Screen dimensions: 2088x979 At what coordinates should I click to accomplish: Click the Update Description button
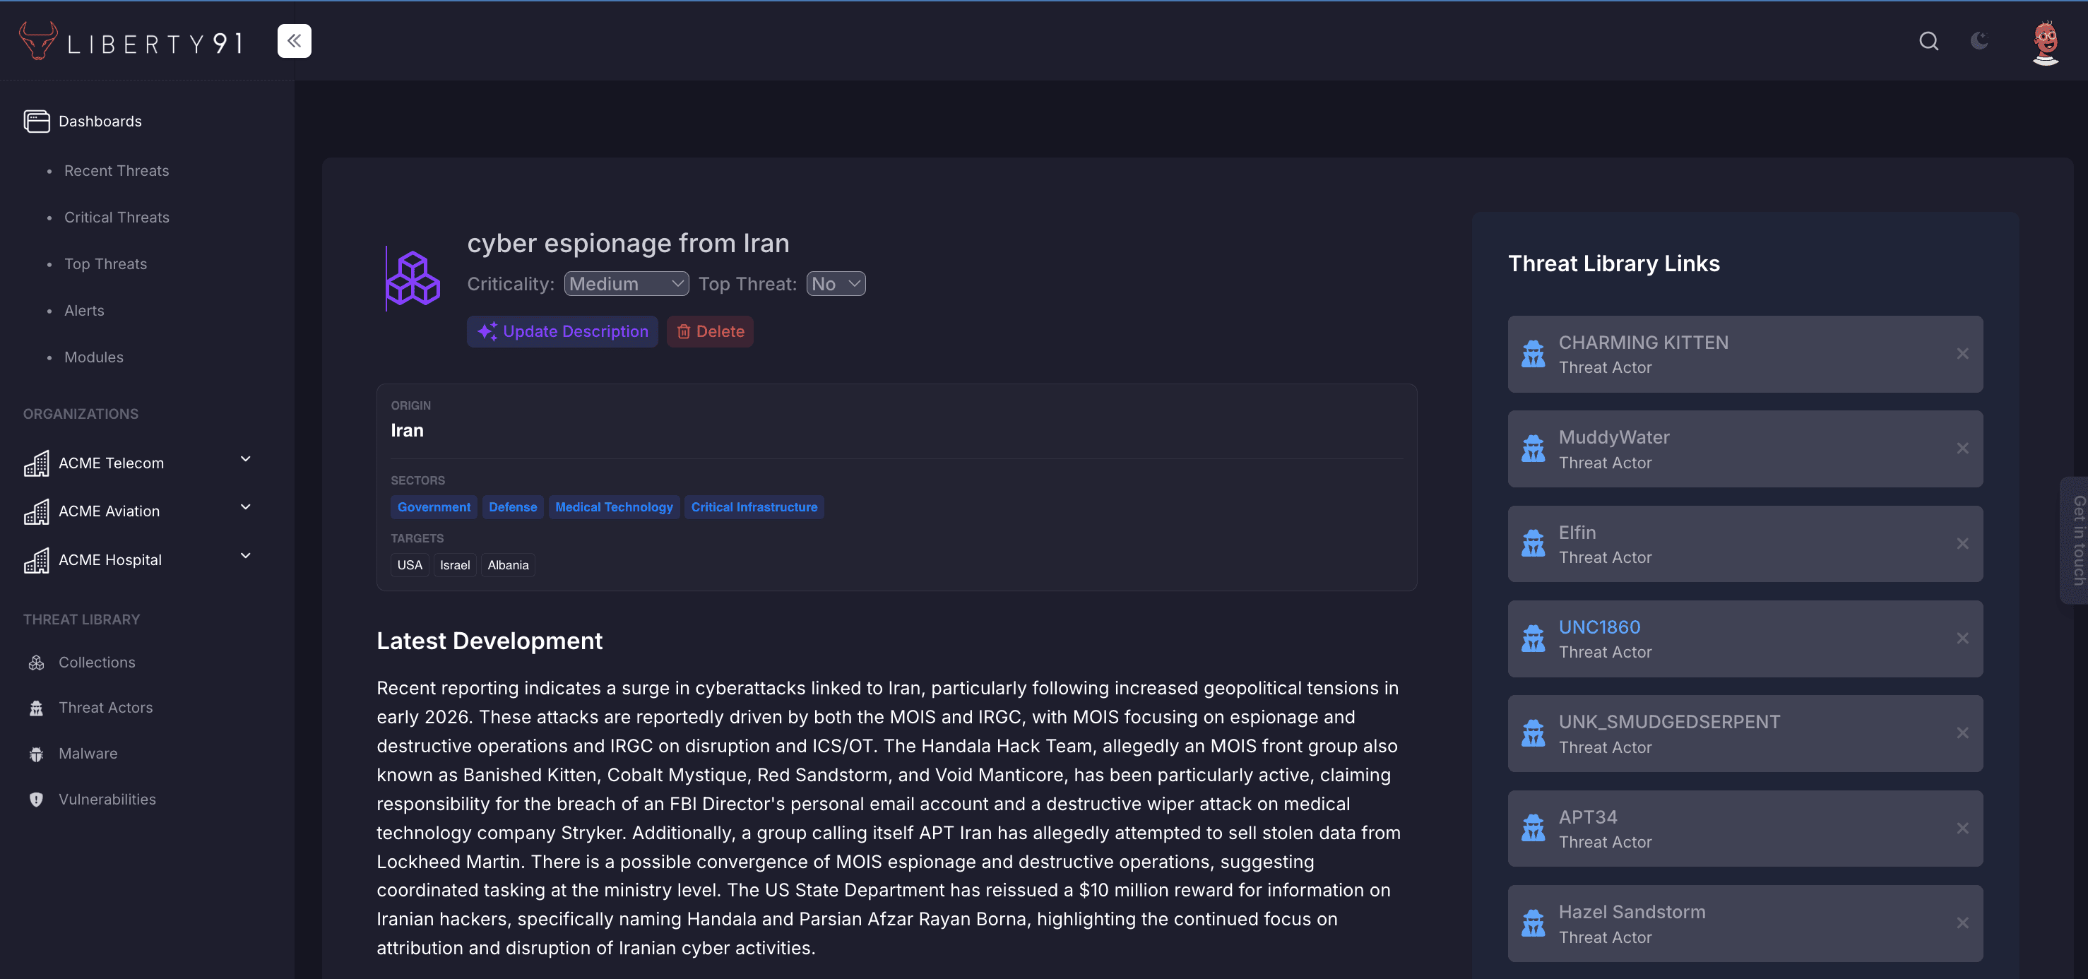pyautogui.click(x=562, y=331)
